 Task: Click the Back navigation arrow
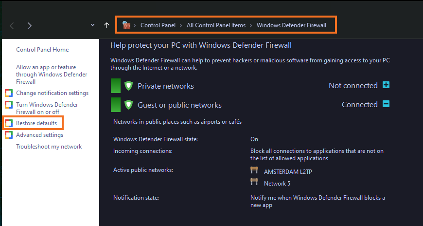(12, 26)
